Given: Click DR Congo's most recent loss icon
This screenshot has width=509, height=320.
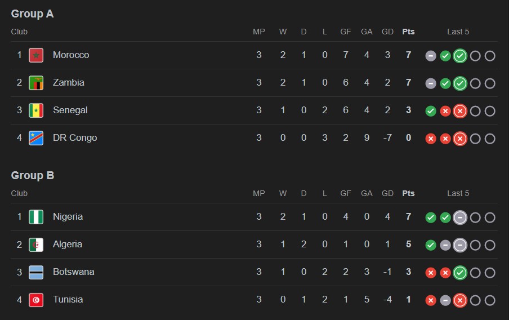Looking at the screenshot, I should click(460, 139).
